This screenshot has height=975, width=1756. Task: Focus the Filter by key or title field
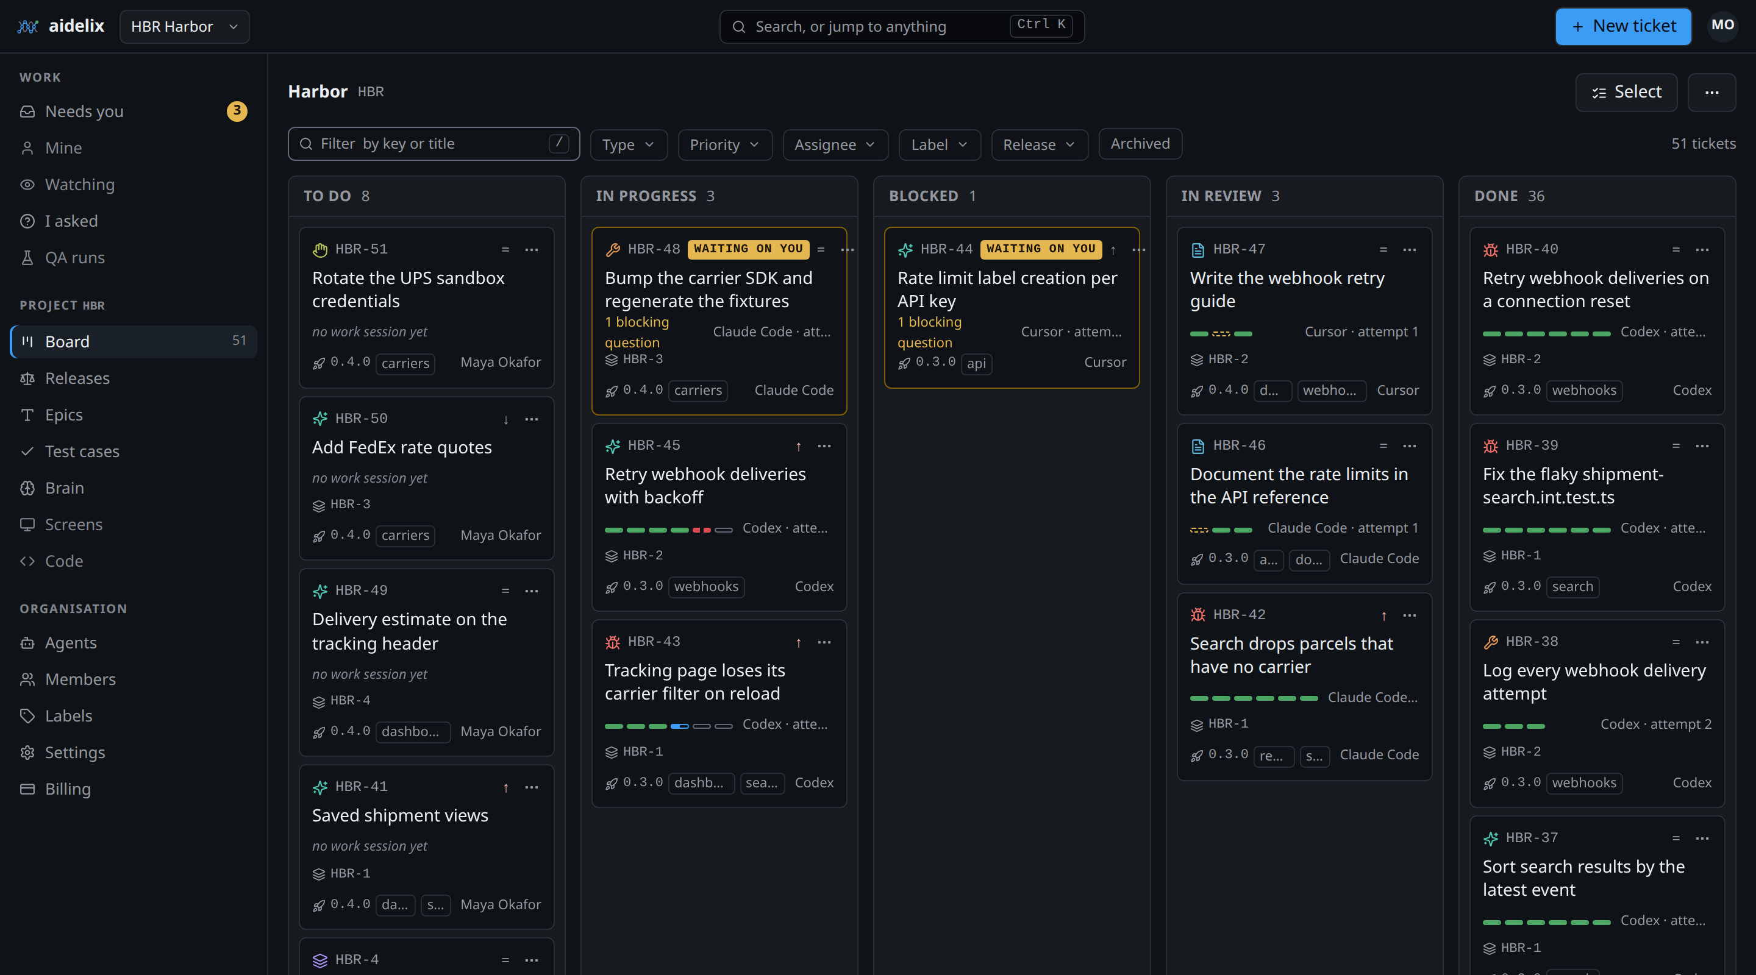(434, 144)
